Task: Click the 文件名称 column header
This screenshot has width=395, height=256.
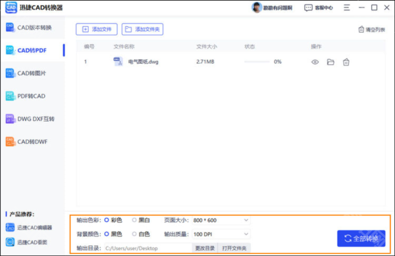Action: pos(124,47)
